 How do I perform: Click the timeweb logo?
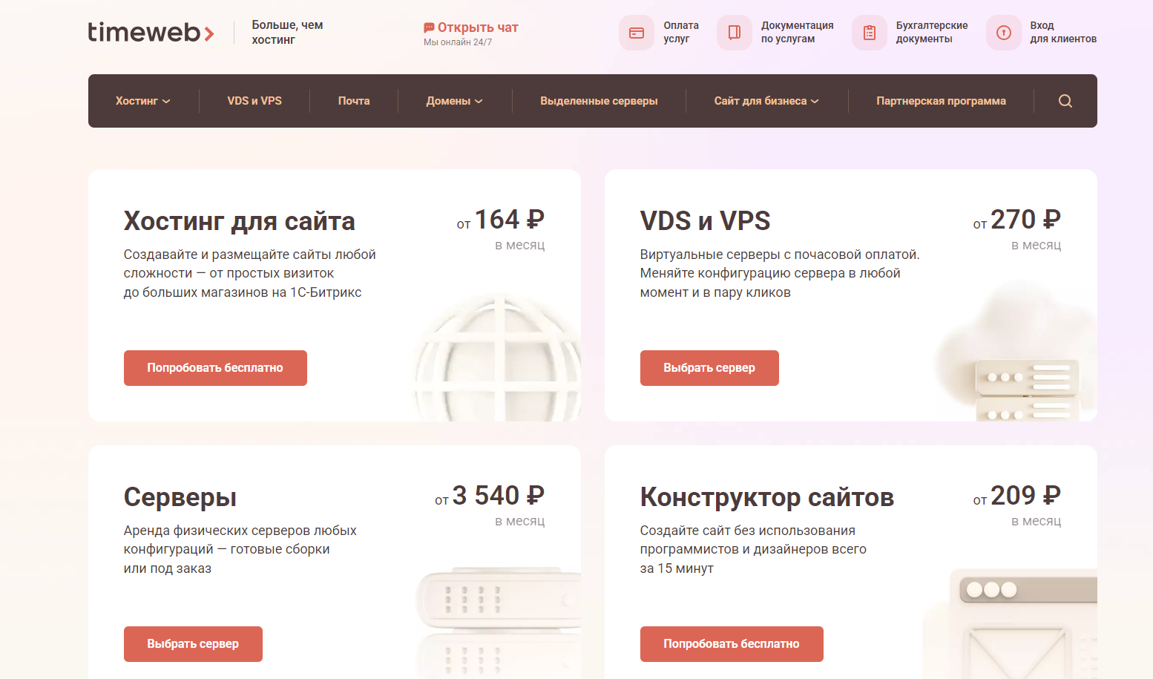coord(151,32)
